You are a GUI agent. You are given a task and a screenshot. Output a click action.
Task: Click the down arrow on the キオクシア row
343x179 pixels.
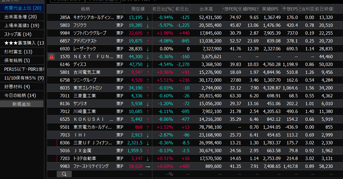pos(148,17)
